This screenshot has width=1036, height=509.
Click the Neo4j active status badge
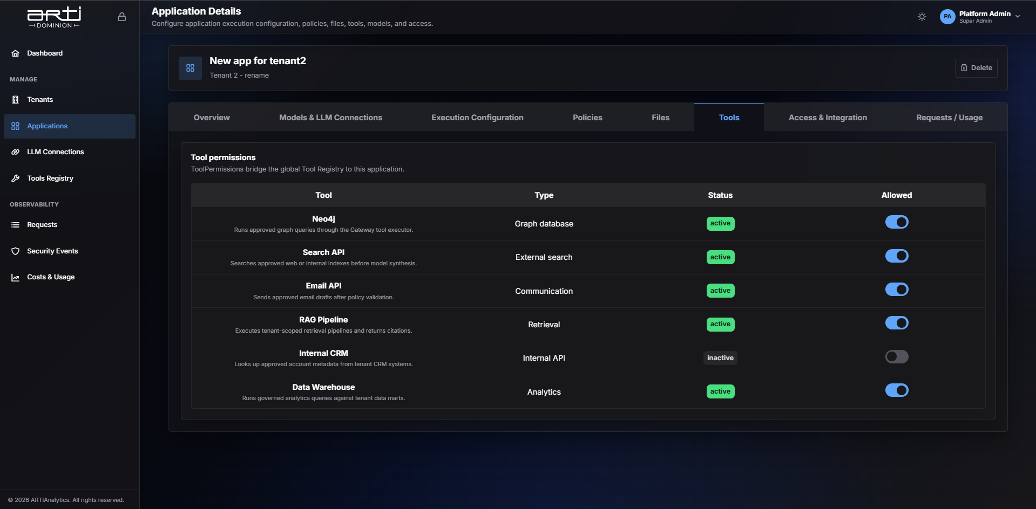tap(720, 223)
